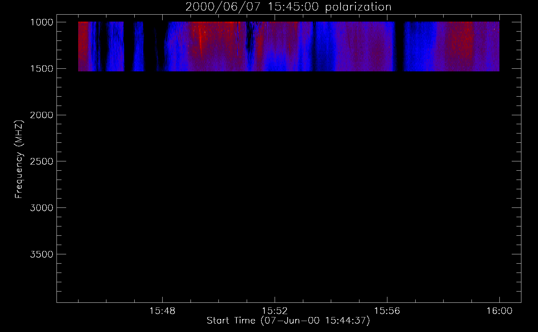
Task: Click the 15:48 time tick label
Action: click(x=162, y=311)
